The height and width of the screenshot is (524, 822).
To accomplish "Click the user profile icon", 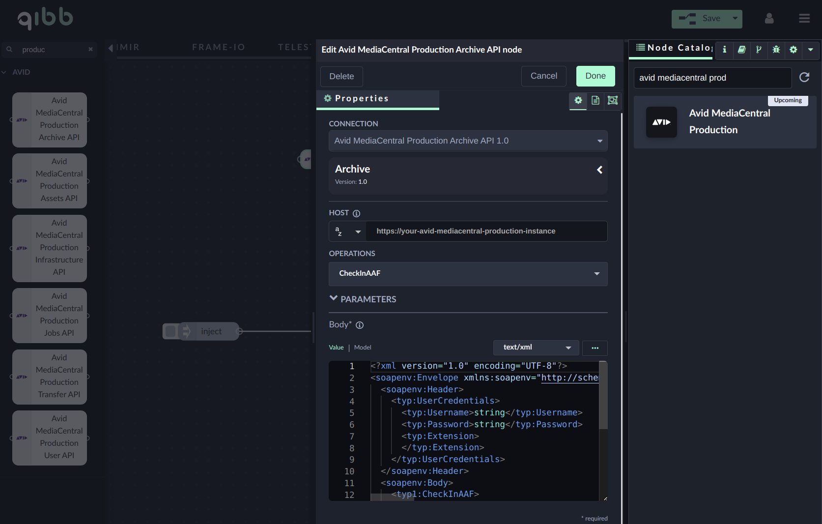I will 769,19.
